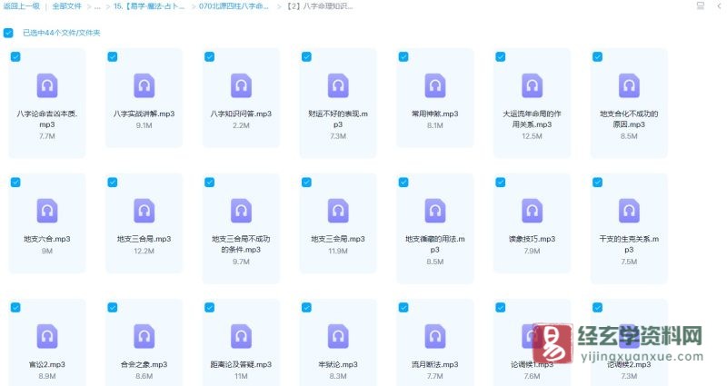Viewport: 727px width, 386px height.
Task: Toggle the select-all checkbox for 44 files
Action: click(8, 33)
